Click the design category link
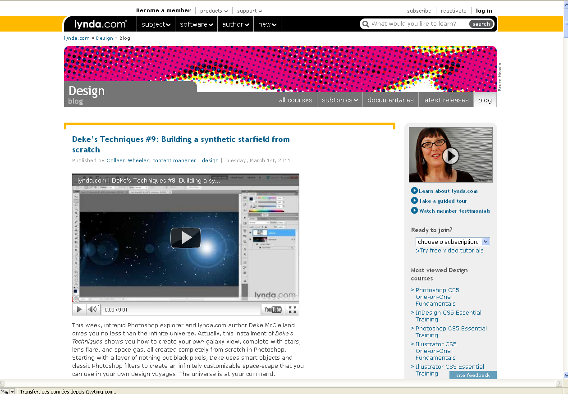The height and width of the screenshot is (394, 568). tap(210, 160)
